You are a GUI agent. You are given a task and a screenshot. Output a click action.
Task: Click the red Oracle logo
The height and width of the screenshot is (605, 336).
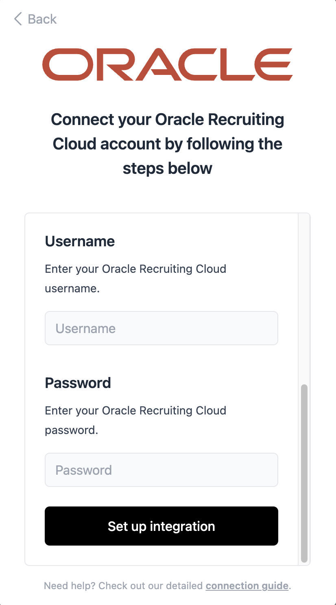click(x=167, y=64)
